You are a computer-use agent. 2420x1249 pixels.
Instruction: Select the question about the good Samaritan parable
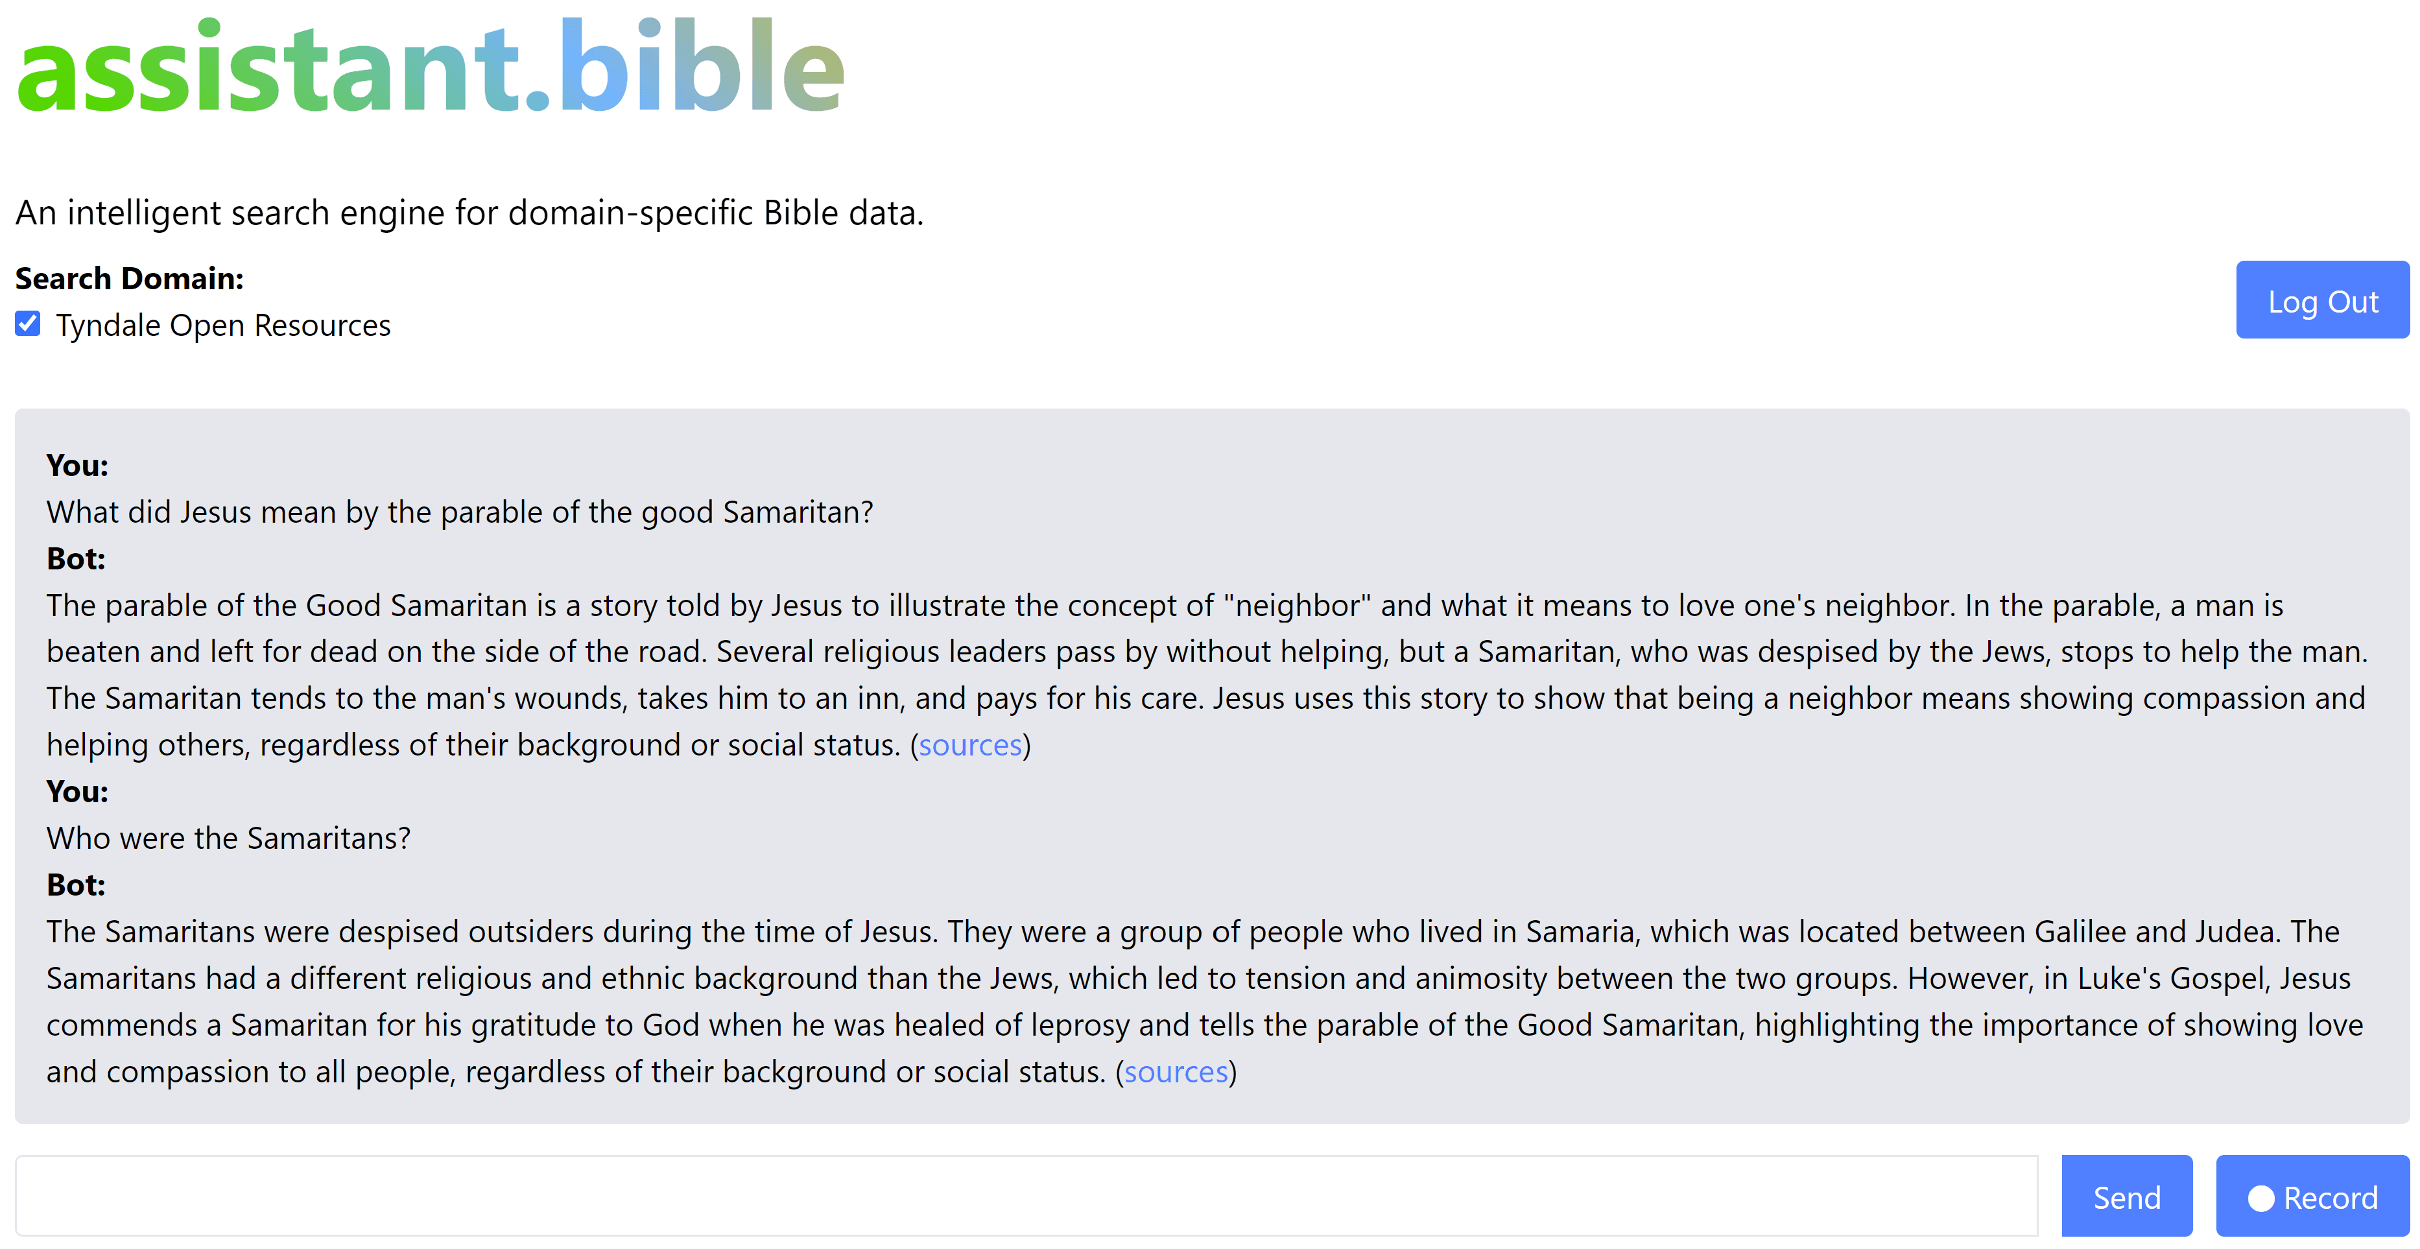(x=459, y=511)
